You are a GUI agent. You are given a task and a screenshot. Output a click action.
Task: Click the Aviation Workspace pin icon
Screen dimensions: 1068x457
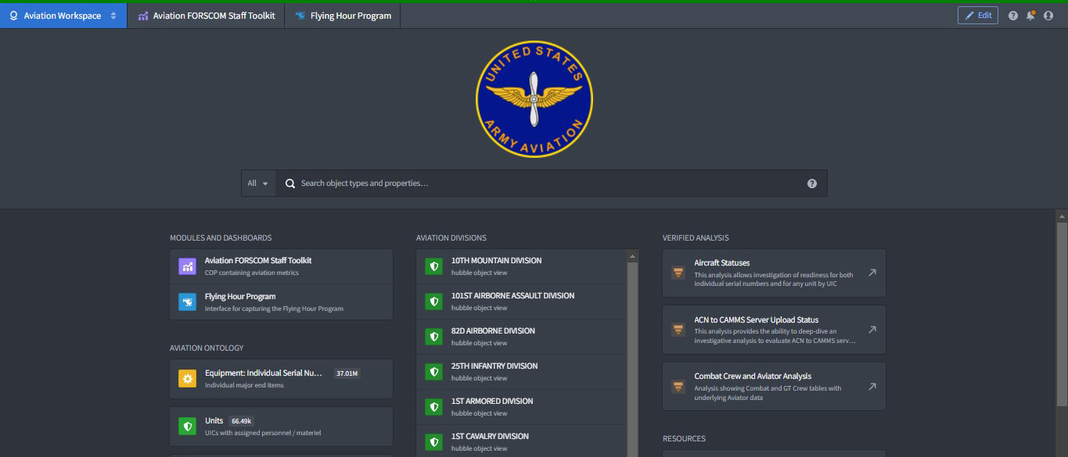pos(13,16)
